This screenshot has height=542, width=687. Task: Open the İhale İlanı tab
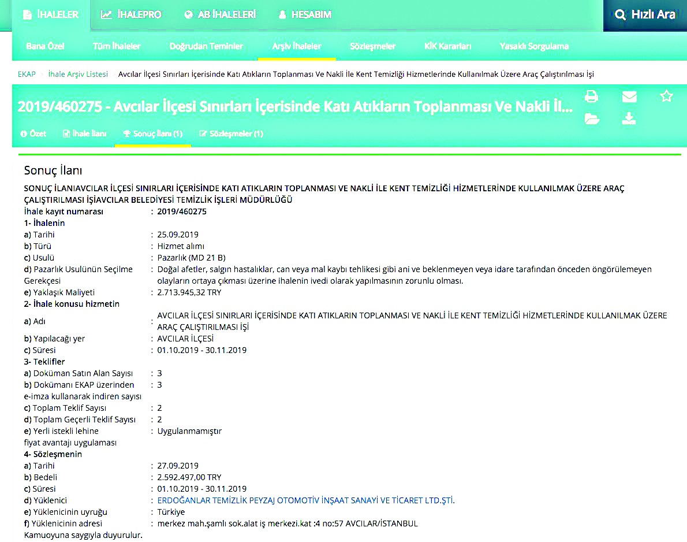point(84,133)
